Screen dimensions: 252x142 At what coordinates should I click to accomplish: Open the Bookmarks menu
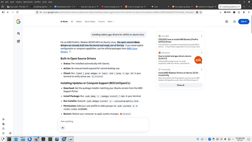(x=28, y=2)
